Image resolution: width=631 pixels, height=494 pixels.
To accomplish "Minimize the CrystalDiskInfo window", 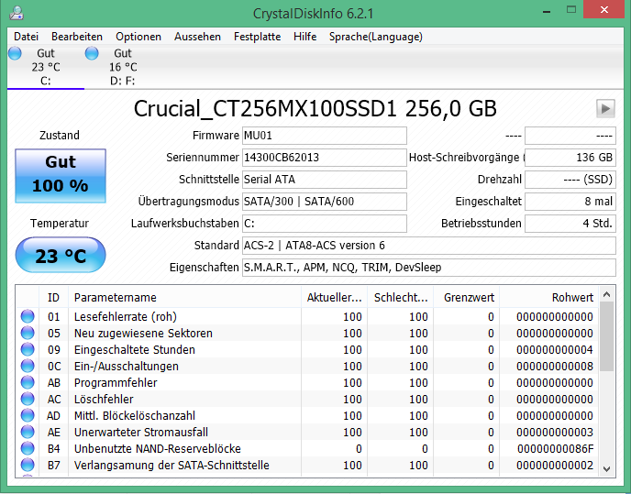I will [547, 11].
